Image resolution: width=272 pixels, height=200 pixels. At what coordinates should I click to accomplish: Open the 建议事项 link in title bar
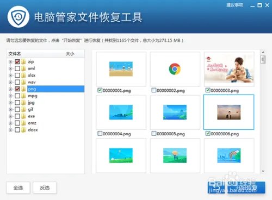tap(234, 5)
